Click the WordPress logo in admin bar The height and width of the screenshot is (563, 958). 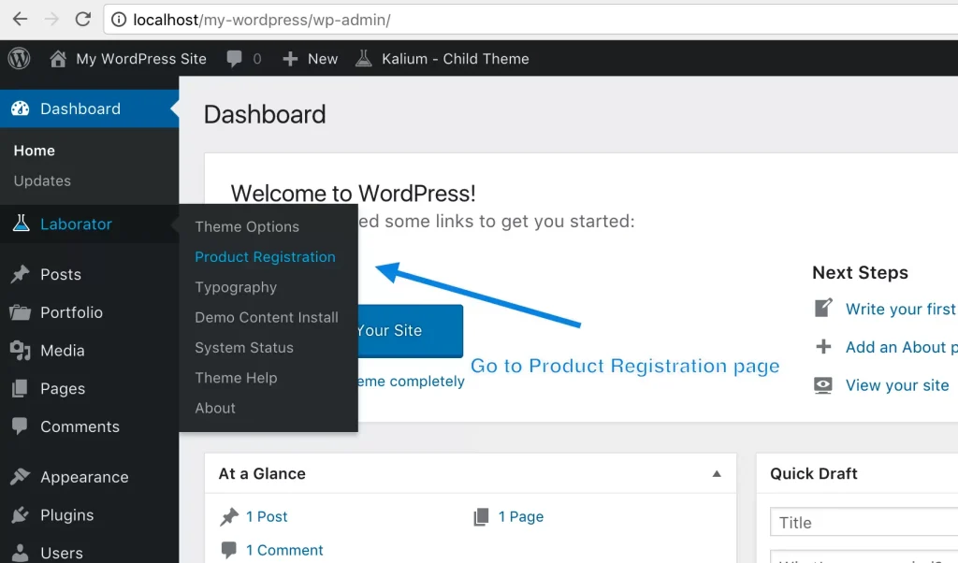pyautogui.click(x=19, y=59)
